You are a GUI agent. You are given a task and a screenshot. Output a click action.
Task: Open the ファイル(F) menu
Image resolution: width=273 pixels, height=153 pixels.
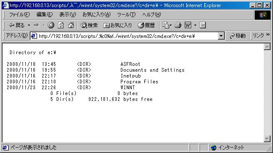point(19,15)
